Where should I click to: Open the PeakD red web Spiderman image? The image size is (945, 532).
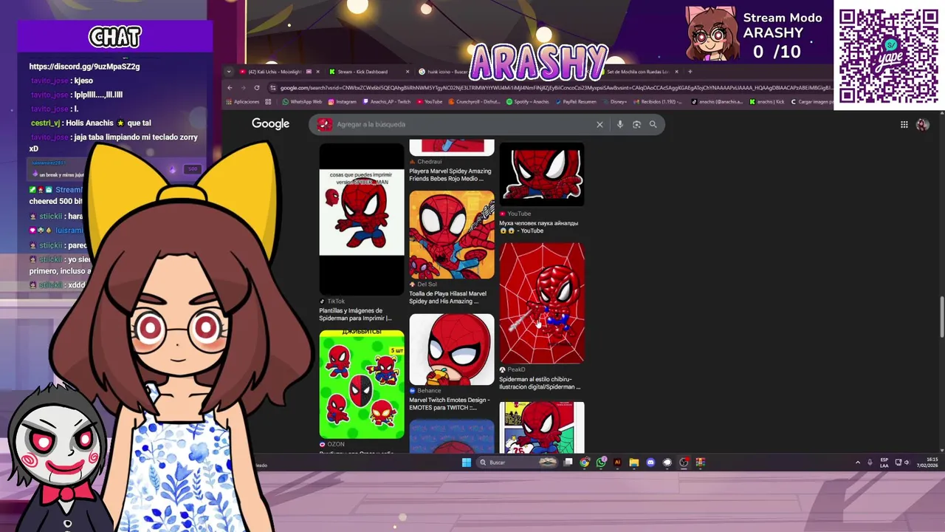point(542,303)
